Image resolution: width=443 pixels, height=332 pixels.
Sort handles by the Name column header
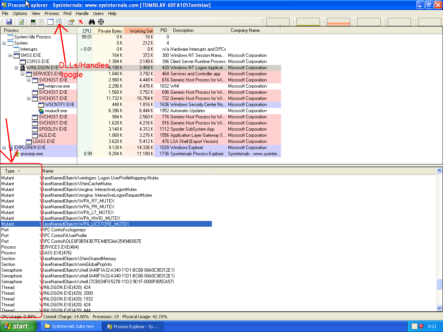(x=125, y=171)
